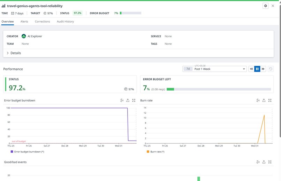Click the bar chart icon beside the SLO title
Screen dimensions: 281x181
3,6
